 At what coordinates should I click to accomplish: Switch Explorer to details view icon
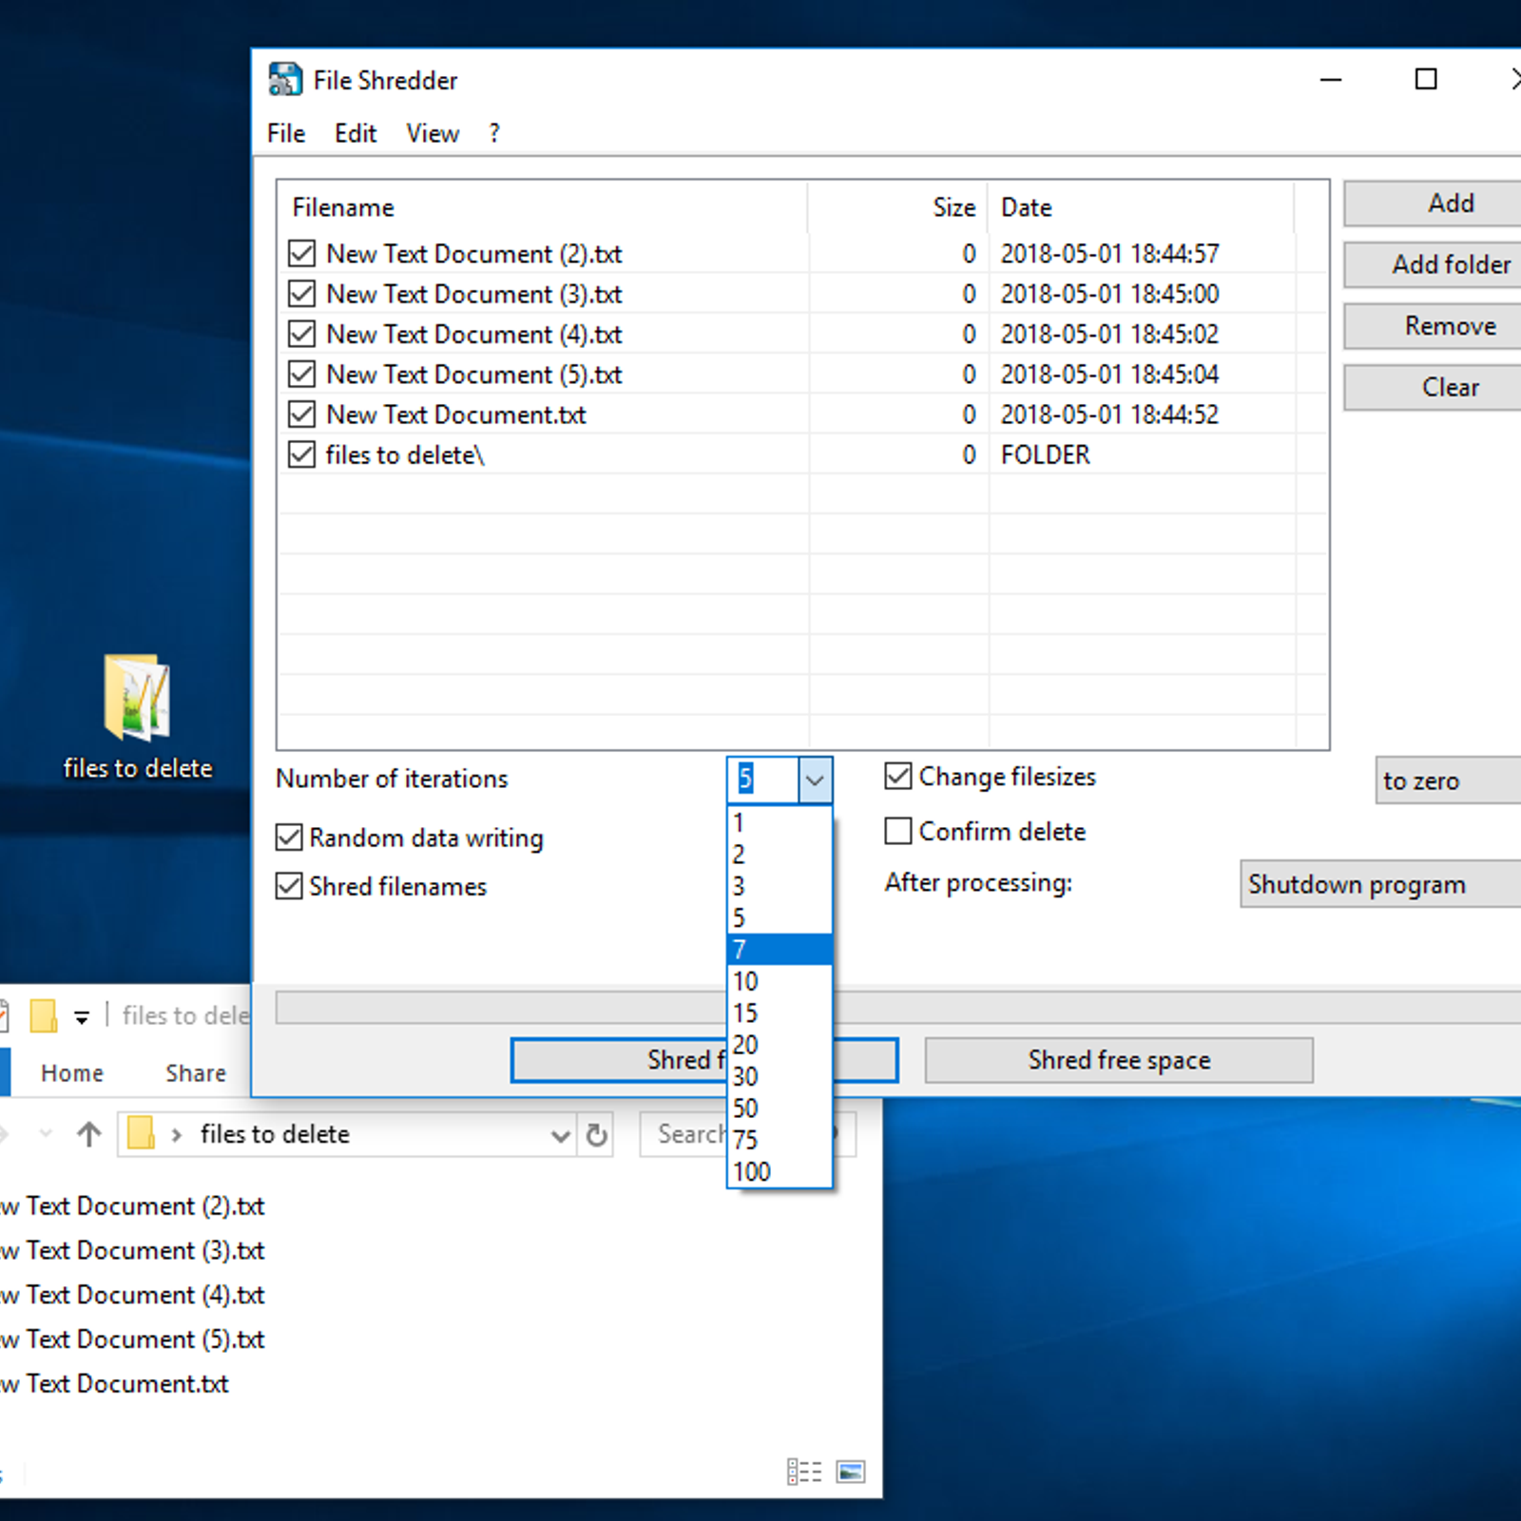point(804,1472)
